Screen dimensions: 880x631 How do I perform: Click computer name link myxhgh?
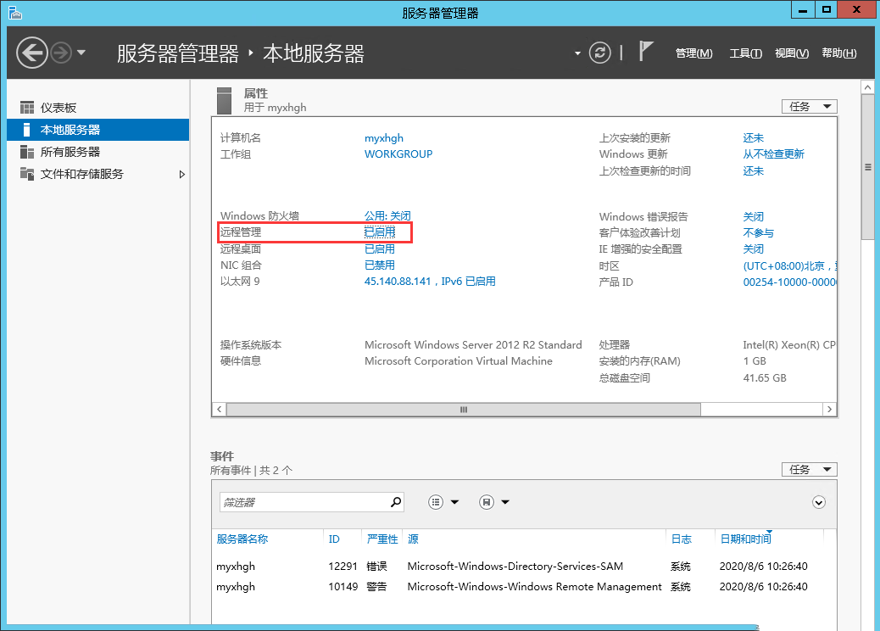click(x=384, y=138)
